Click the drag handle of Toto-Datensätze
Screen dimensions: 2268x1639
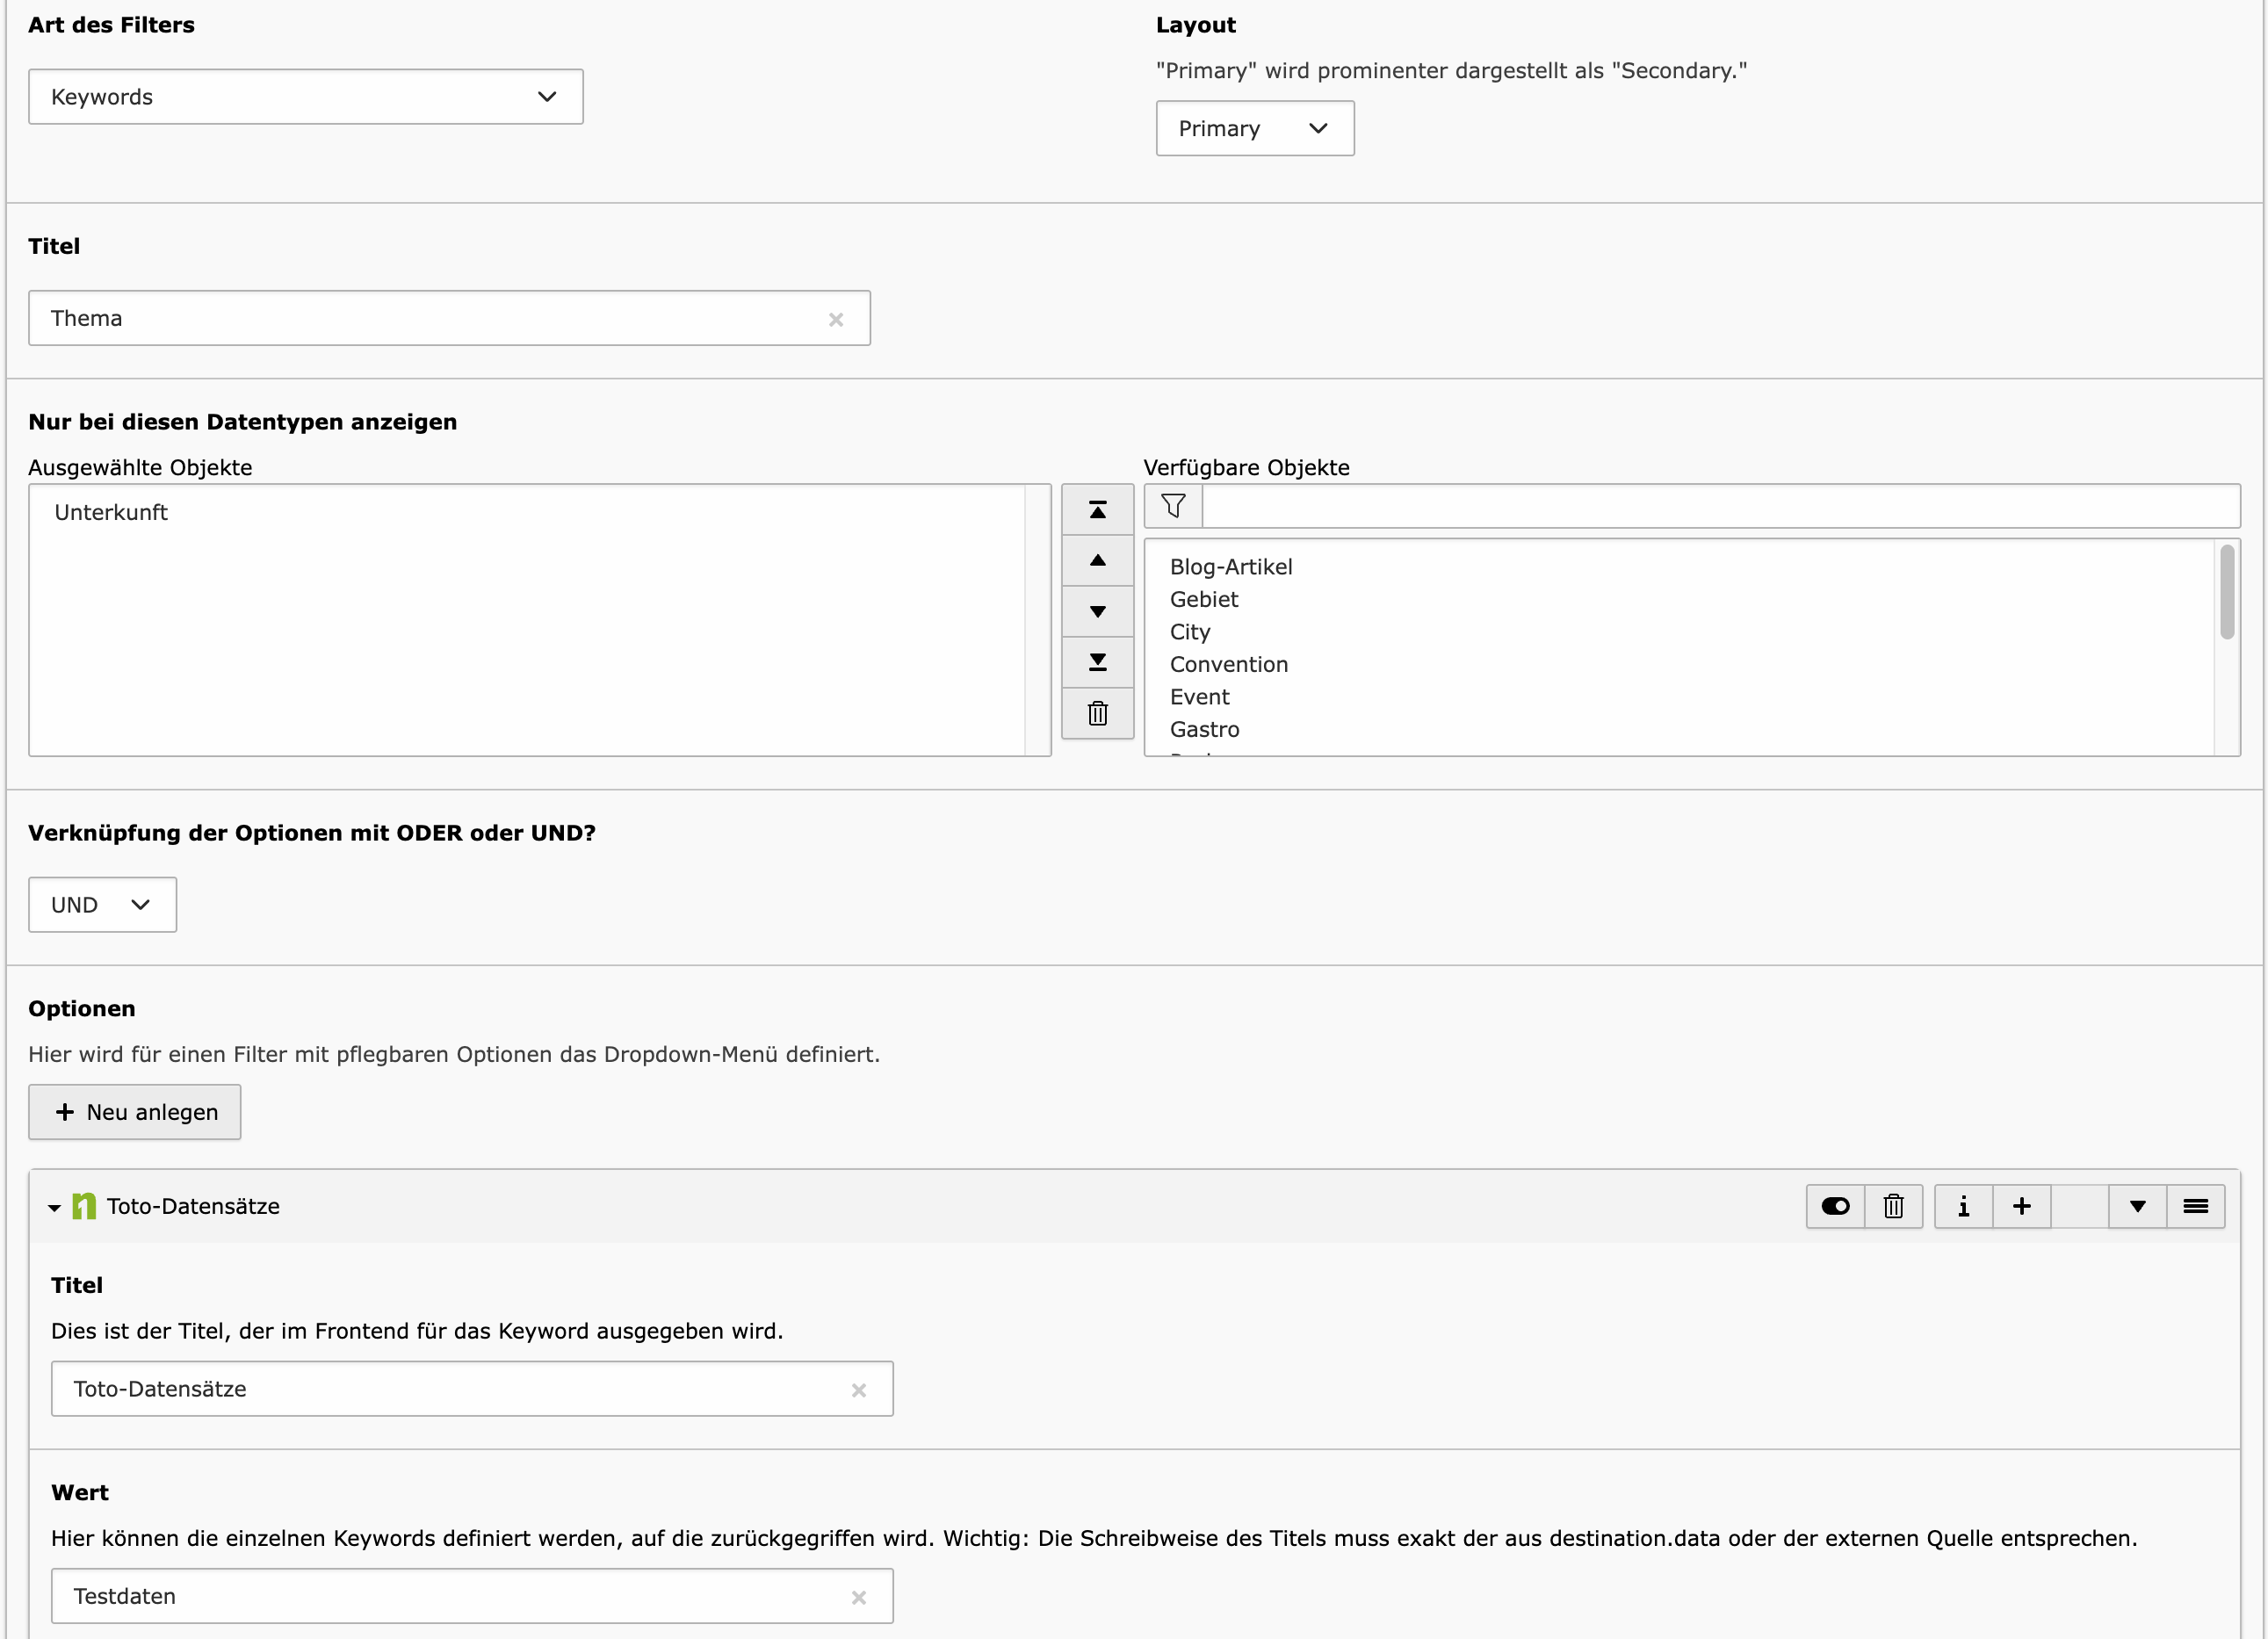(2195, 1206)
